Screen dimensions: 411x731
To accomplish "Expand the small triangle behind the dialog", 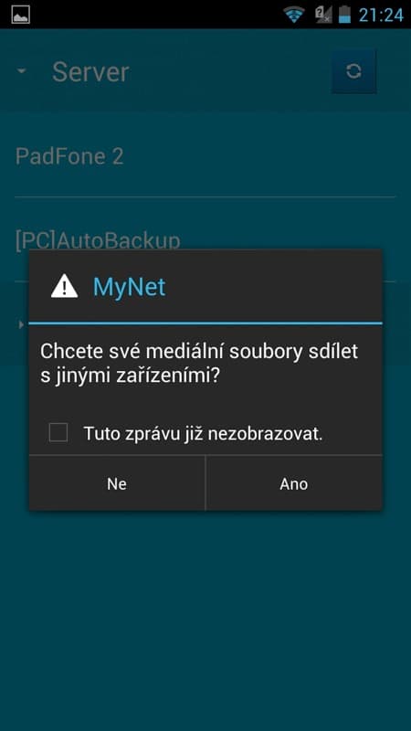I will tap(21, 324).
